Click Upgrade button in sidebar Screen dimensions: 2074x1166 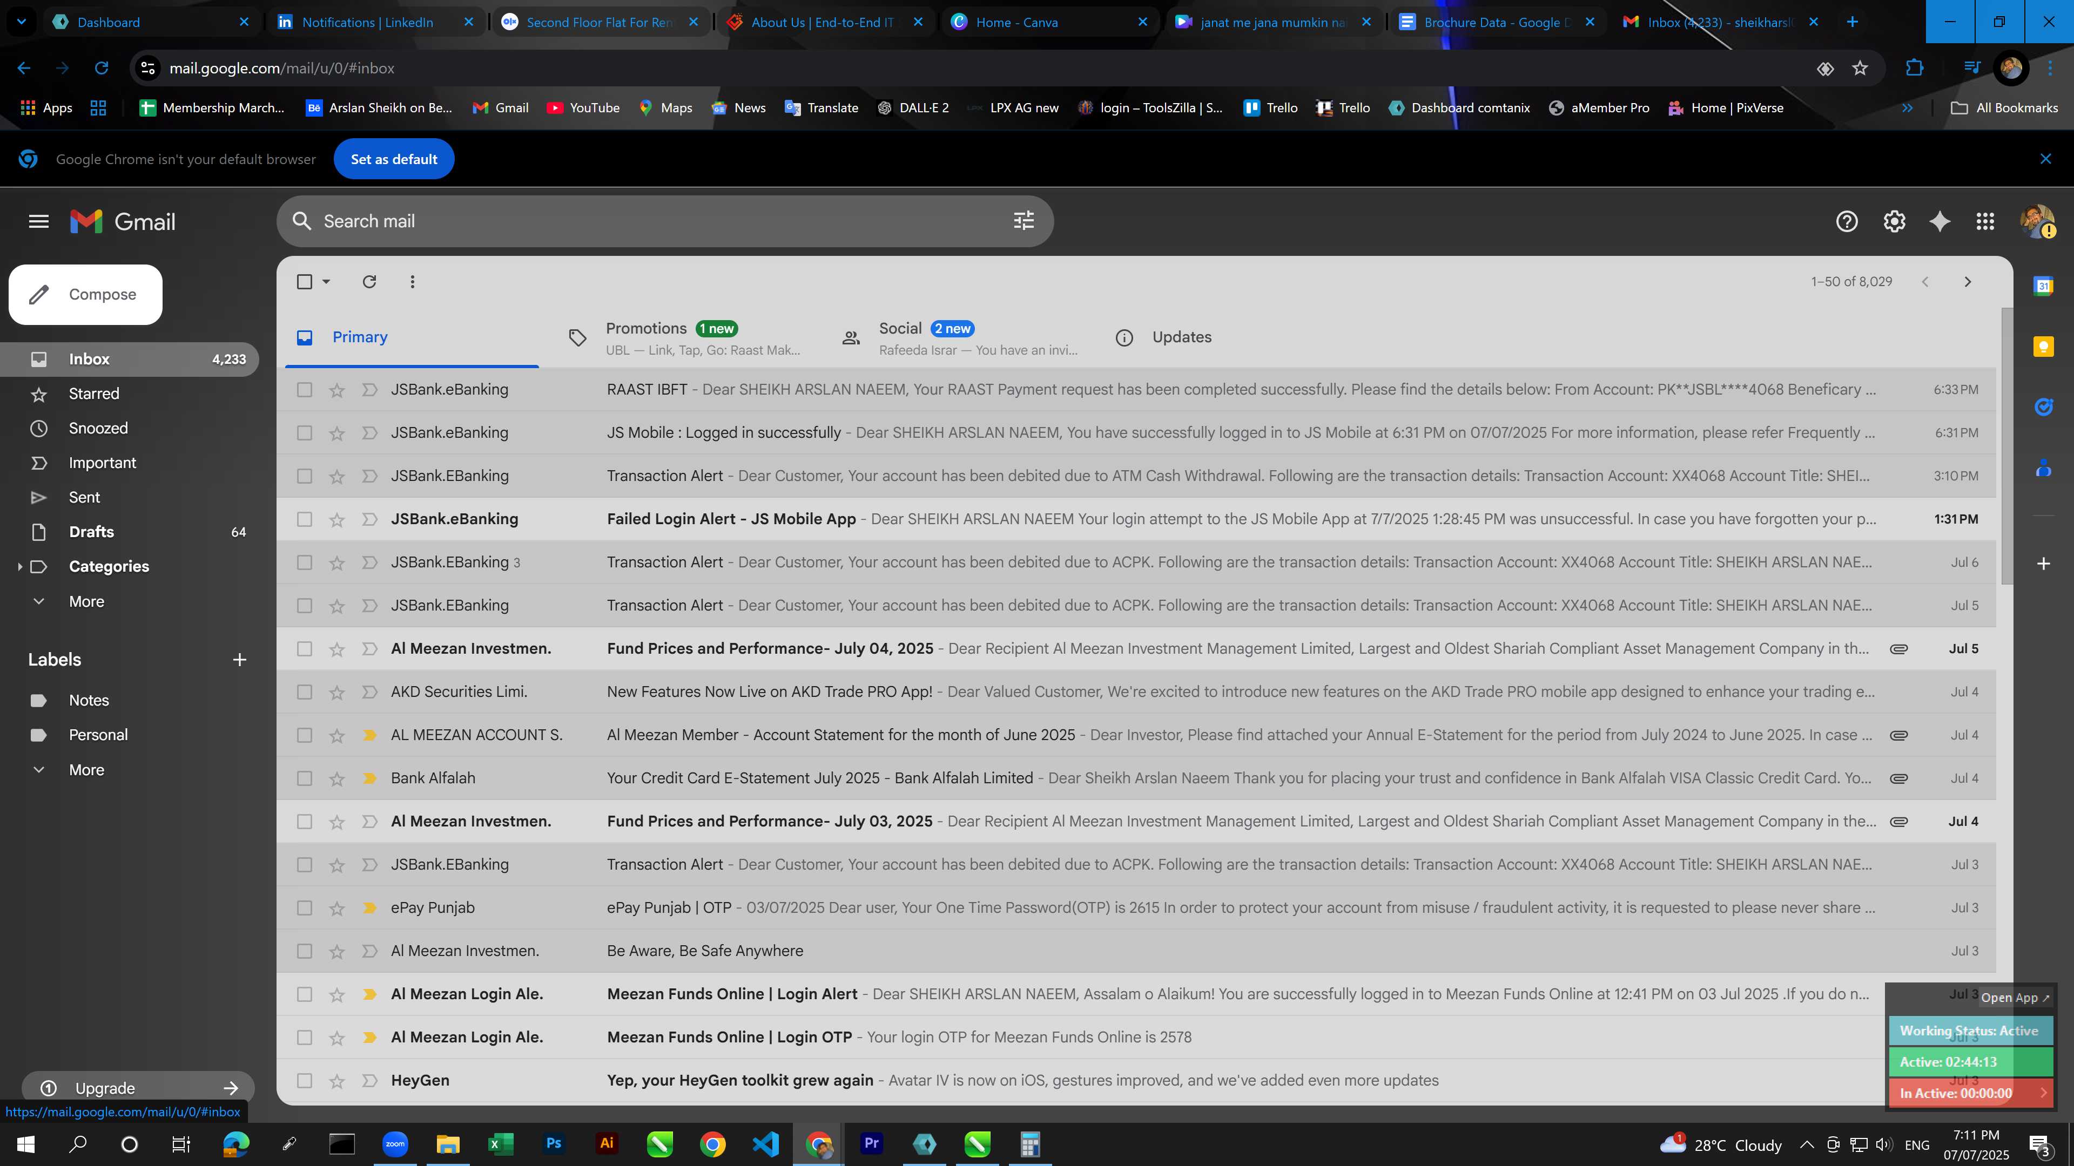pos(138,1088)
